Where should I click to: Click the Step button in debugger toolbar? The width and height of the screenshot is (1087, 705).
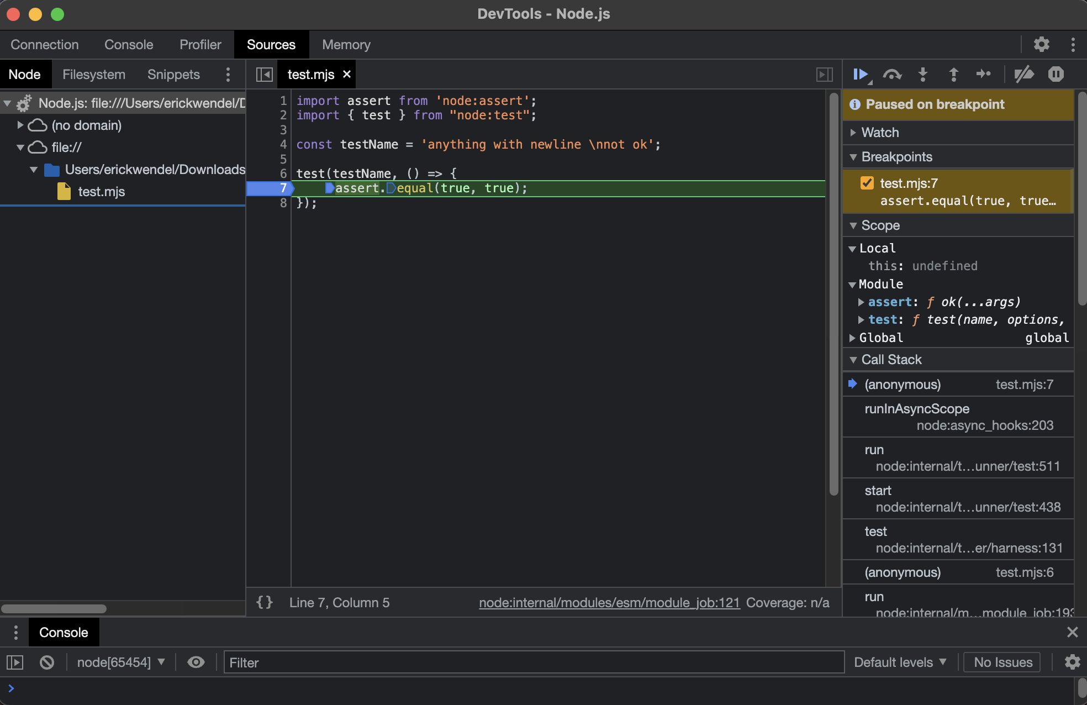[984, 74]
